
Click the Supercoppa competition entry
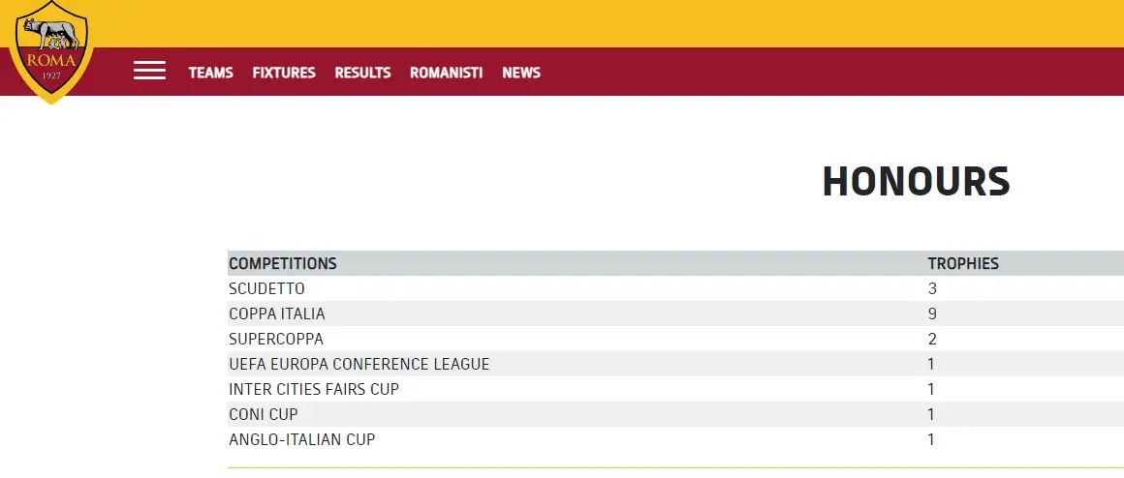276,339
